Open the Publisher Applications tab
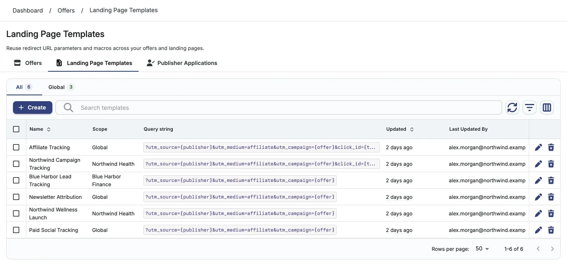Viewport: 567px width, 265px height. pyautogui.click(x=182, y=63)
